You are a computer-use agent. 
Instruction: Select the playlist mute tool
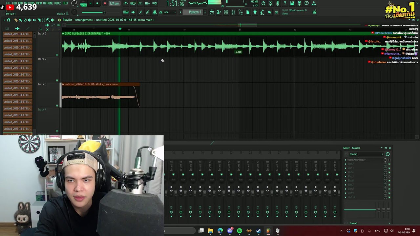click(30, 20)
